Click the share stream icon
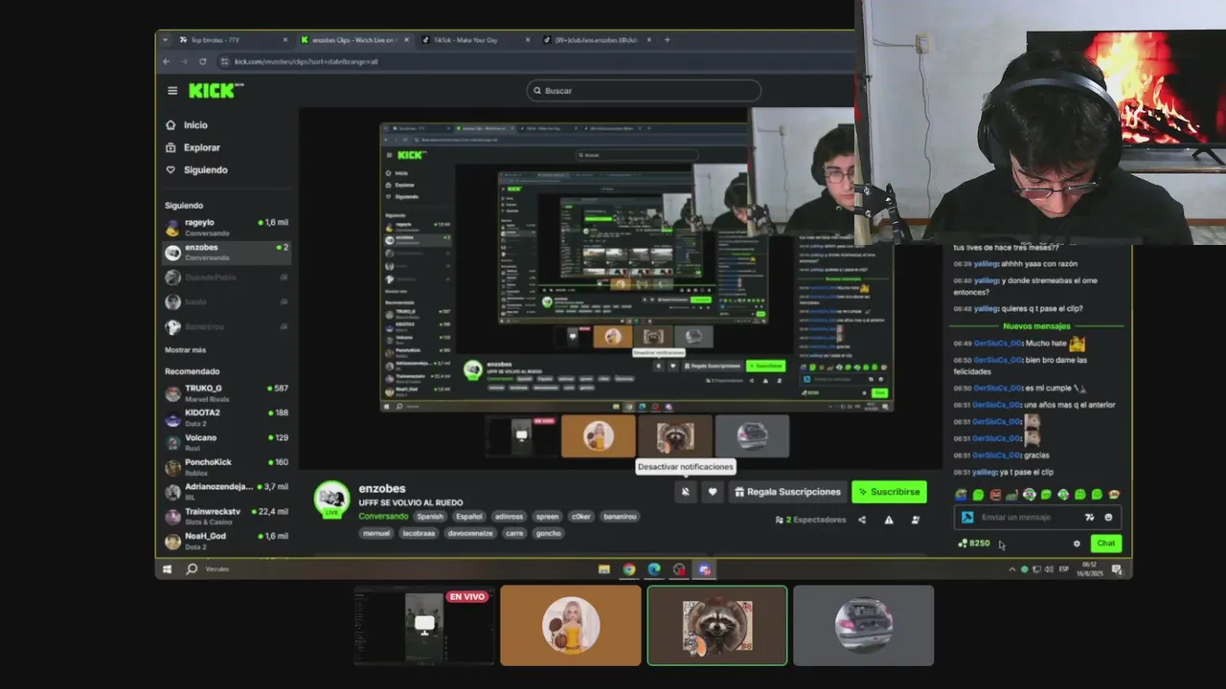Image resolution: width=1226 pixels, height=689 pixels. [x=862, y=520]
